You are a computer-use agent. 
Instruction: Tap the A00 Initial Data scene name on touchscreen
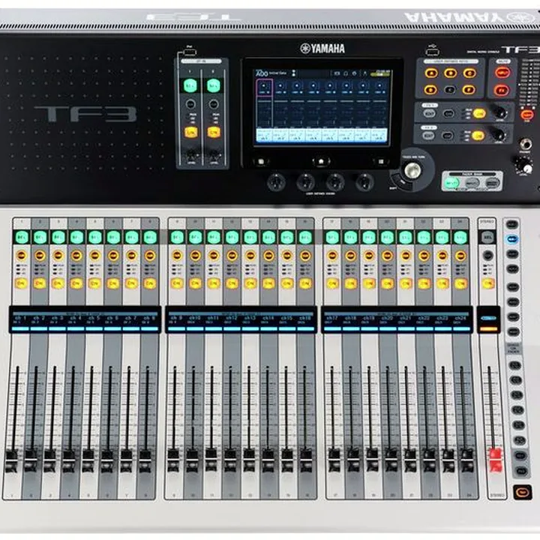tap(271, 73)
